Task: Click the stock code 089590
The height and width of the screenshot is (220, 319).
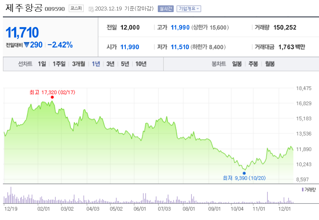Action: click(55, 9)
